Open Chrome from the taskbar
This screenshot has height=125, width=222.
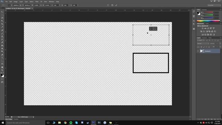click(x=65, y=123)
